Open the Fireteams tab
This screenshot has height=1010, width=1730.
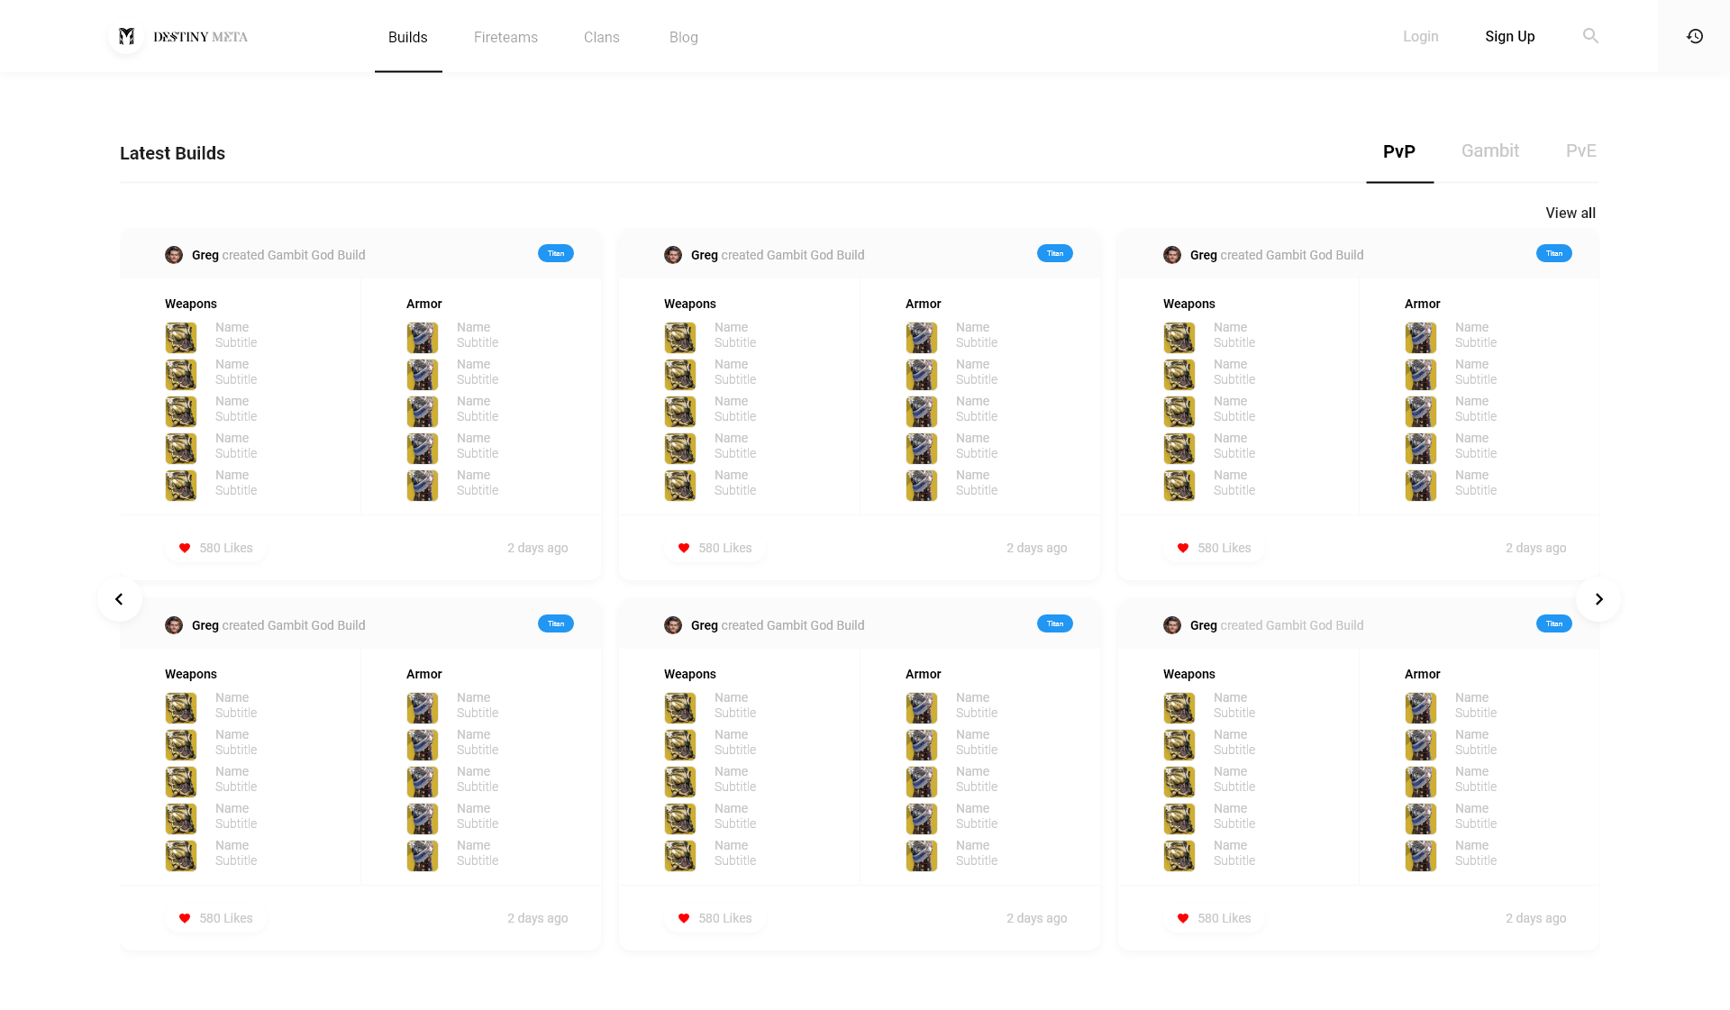505,37
